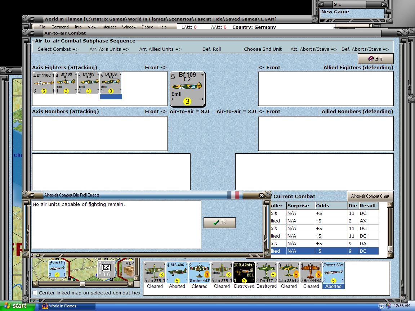
Task: Click the Axis Bombers (attacking) empty list box
Action: click(x=100, y=134)
